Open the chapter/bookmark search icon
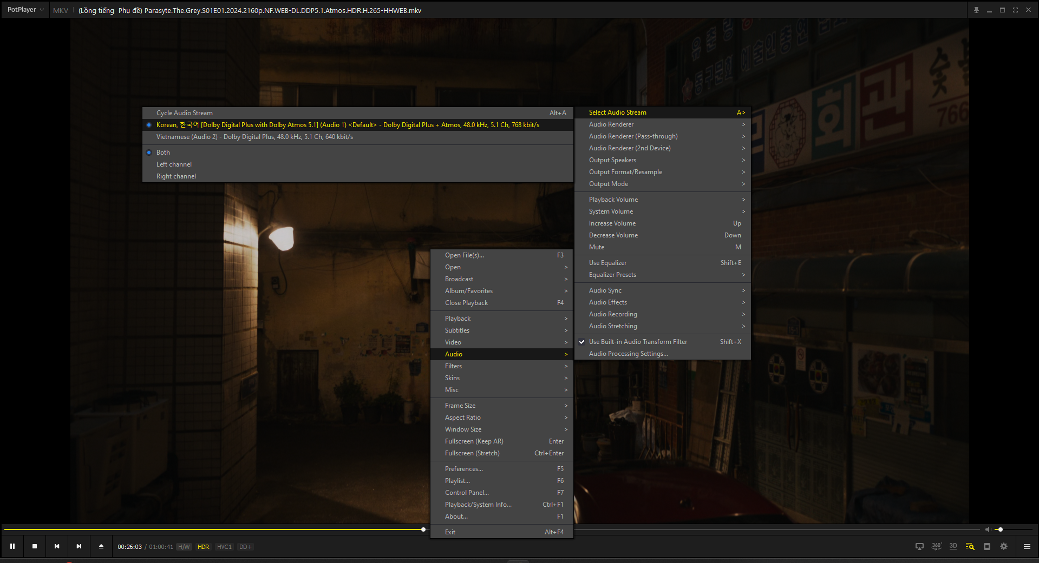Screen dimensions: 1039x563 (x=970, y=546)
